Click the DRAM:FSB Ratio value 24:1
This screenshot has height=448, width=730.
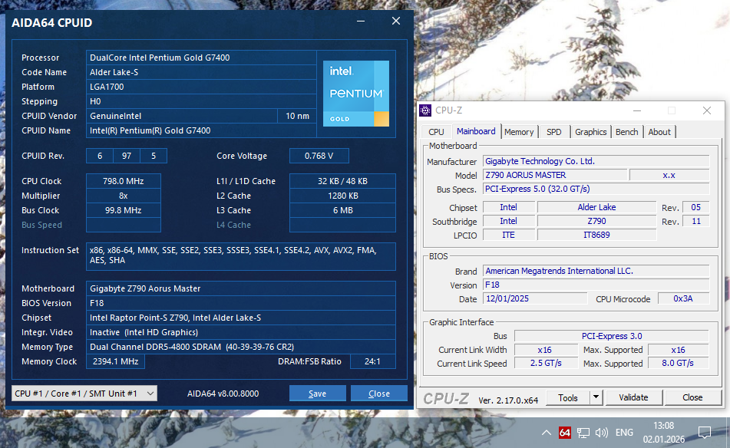pyautogui.click(x=373, y=361)
